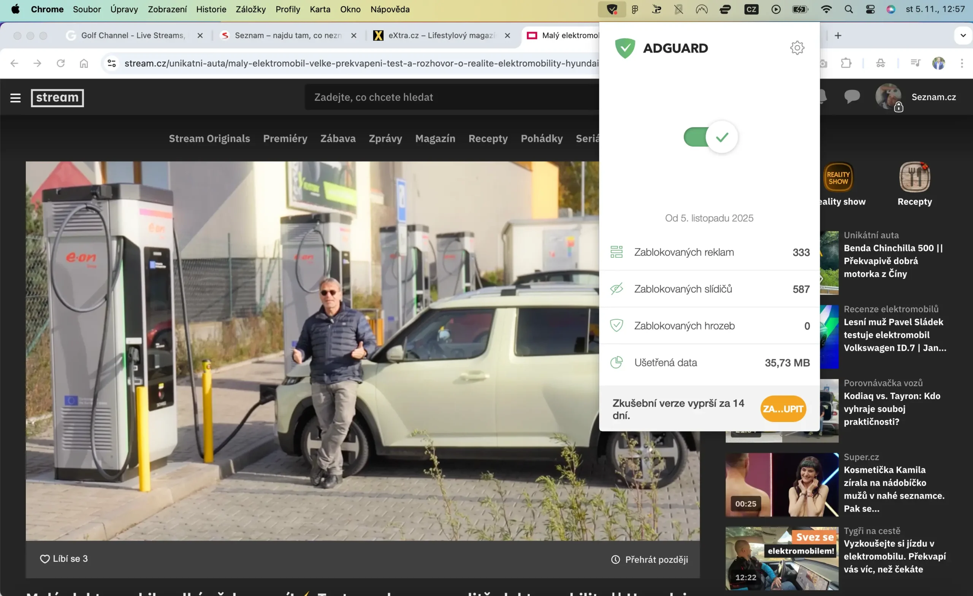Open AdGuard settings with the gear icon
This screenshot has height=596, width=973.
[797, 48]
